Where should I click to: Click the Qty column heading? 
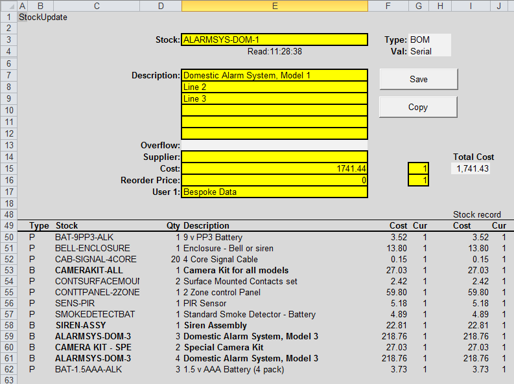173,225
